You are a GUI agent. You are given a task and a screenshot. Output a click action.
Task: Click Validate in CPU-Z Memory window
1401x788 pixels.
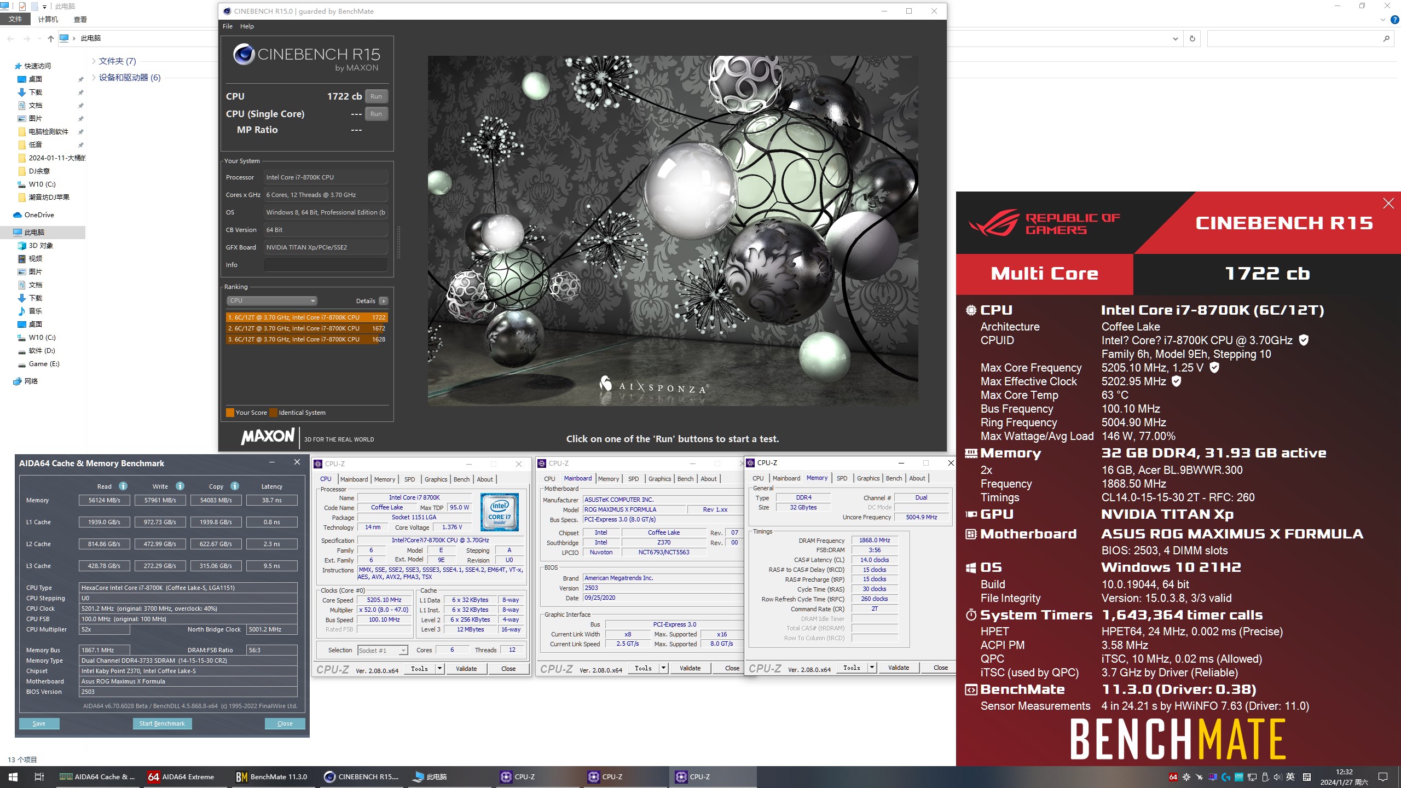tap(898, 668)
